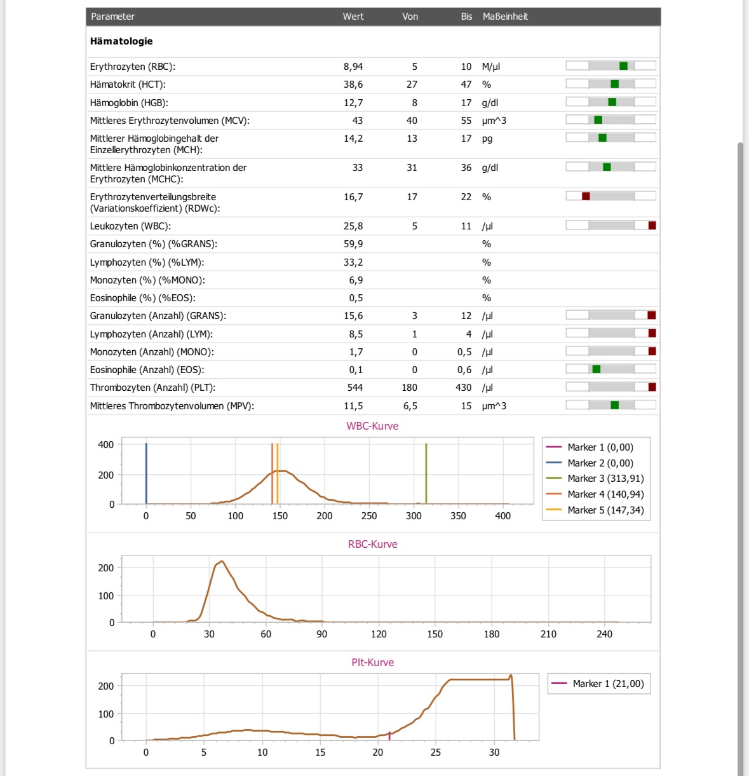Click the Thrombozyten (PLT) value 544
This screenshot has width=749, height=776.
pos(355,388)
